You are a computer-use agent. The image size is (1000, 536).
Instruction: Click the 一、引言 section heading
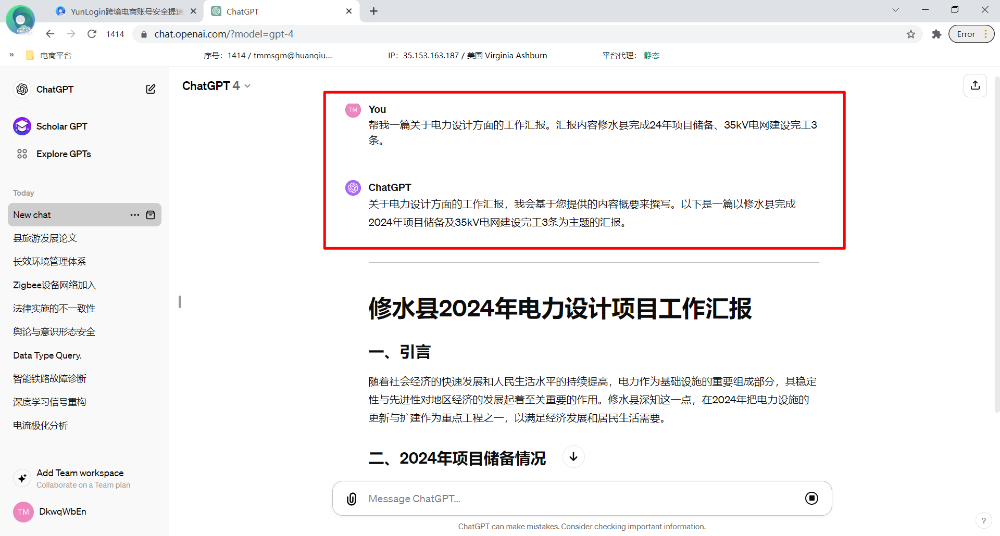tap(399, 352)
